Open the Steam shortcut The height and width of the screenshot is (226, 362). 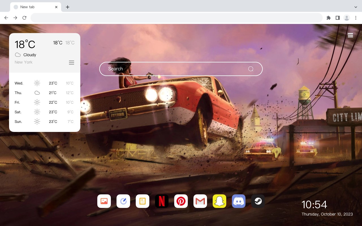pos(258,201)
